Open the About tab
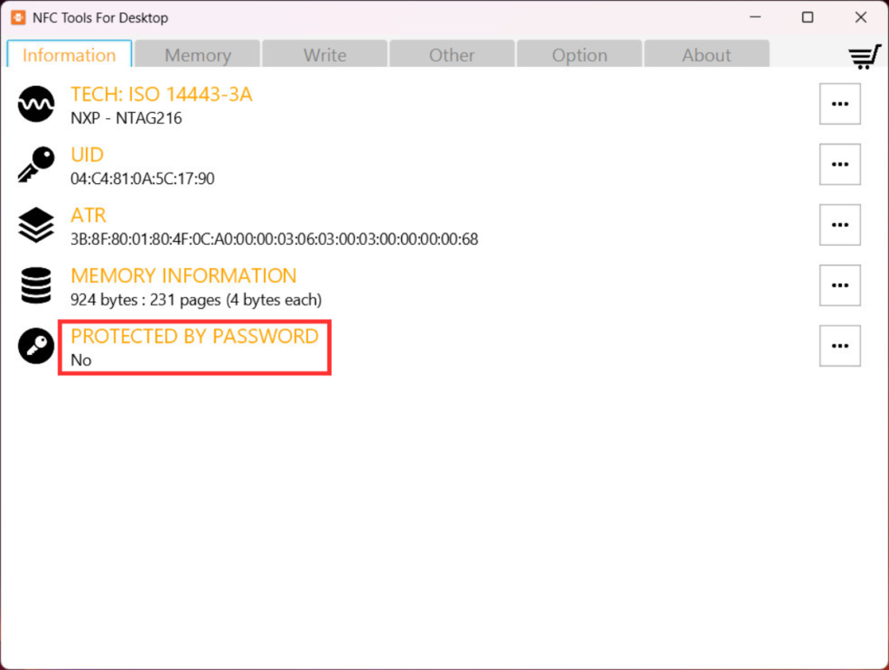This screenshot has width=889, height=670. pos(706,55)
